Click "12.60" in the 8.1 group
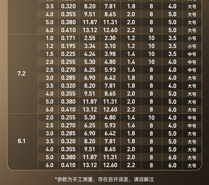Viewport: 209px width, 185px height. [110, 165]
